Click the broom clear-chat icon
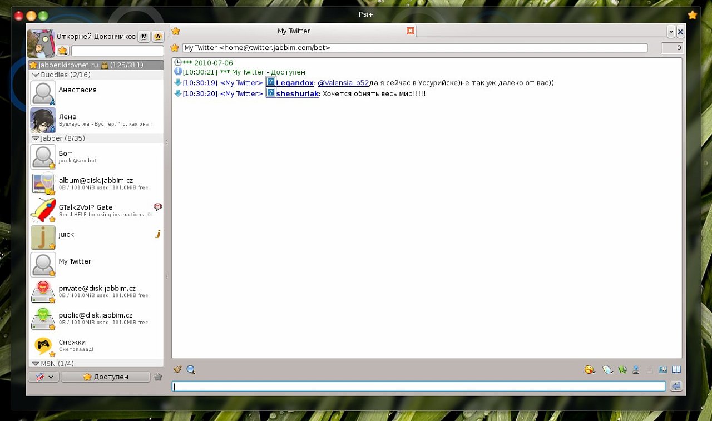 click(177, 369)
